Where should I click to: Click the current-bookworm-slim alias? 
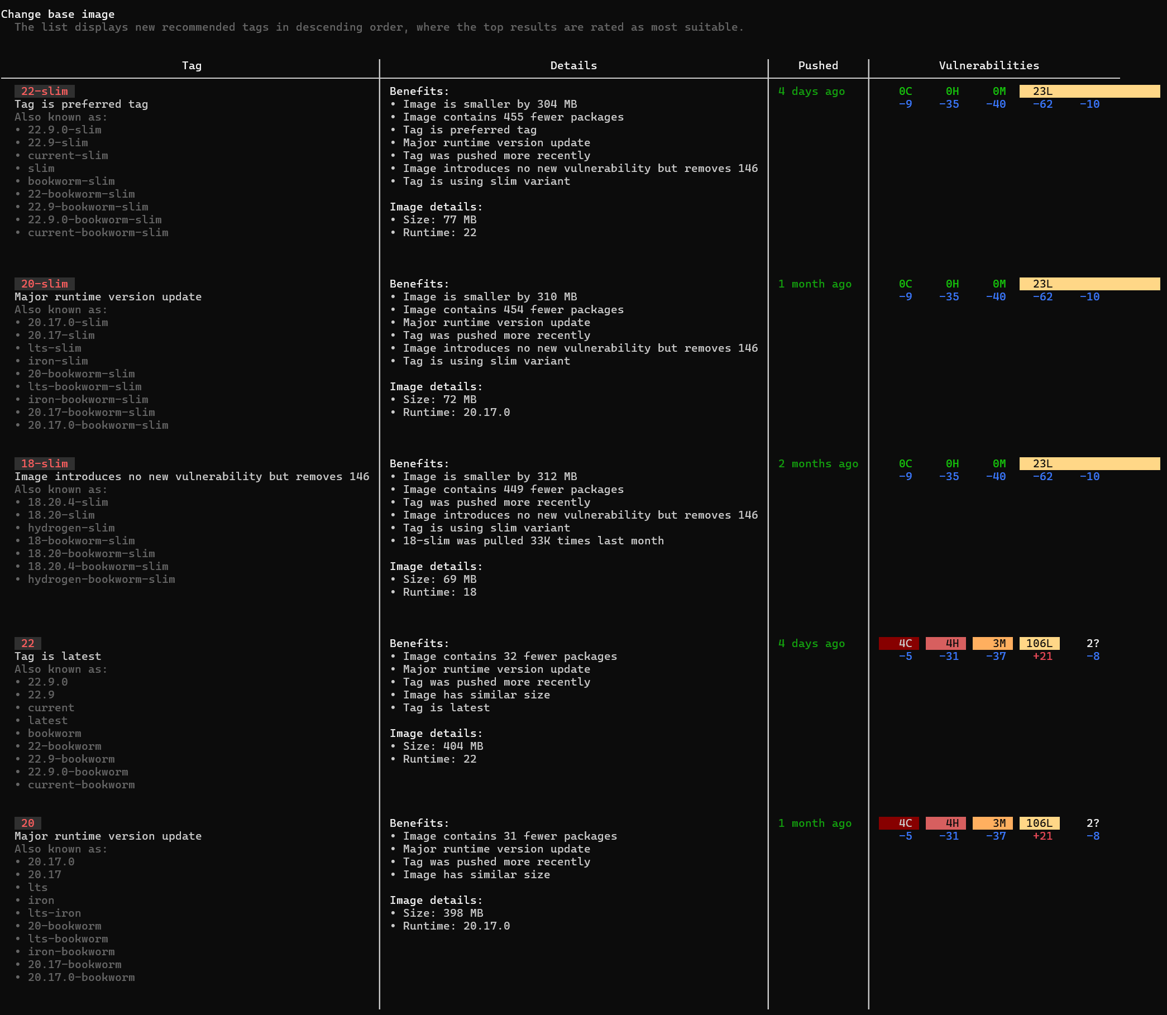click(98, 233)
